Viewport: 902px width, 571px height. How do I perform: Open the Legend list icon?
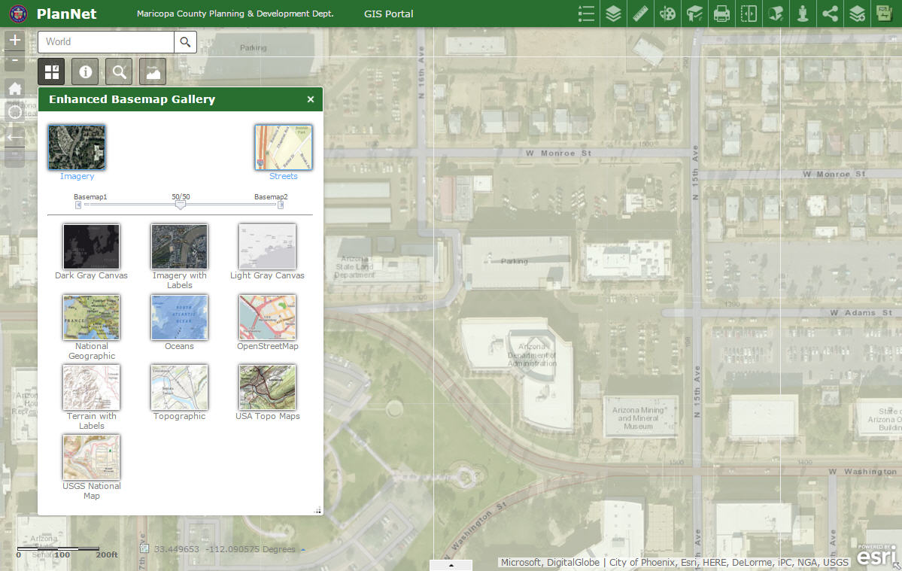pos(586,14)
